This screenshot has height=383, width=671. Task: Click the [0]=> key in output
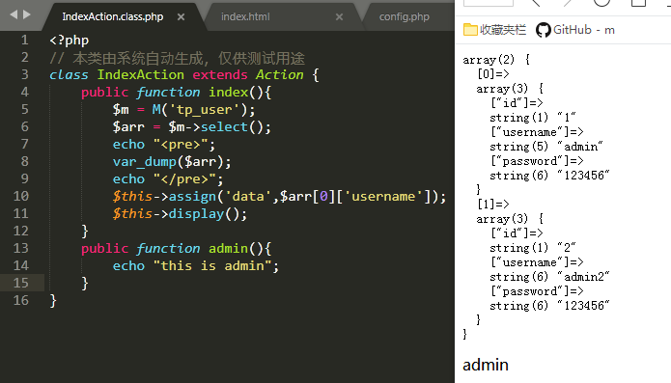[493, 74]
